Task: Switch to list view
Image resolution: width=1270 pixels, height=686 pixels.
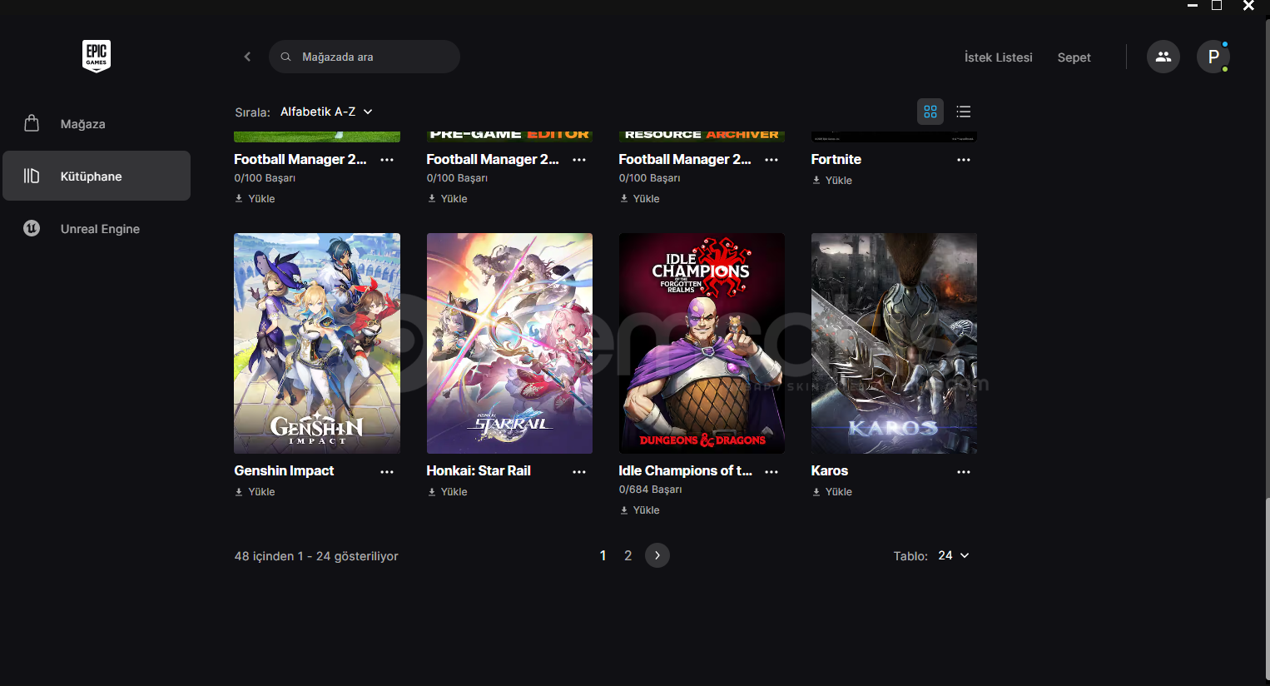Action: (964, 112)
